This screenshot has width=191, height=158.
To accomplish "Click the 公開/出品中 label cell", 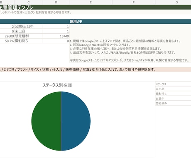I will (29, 27).
